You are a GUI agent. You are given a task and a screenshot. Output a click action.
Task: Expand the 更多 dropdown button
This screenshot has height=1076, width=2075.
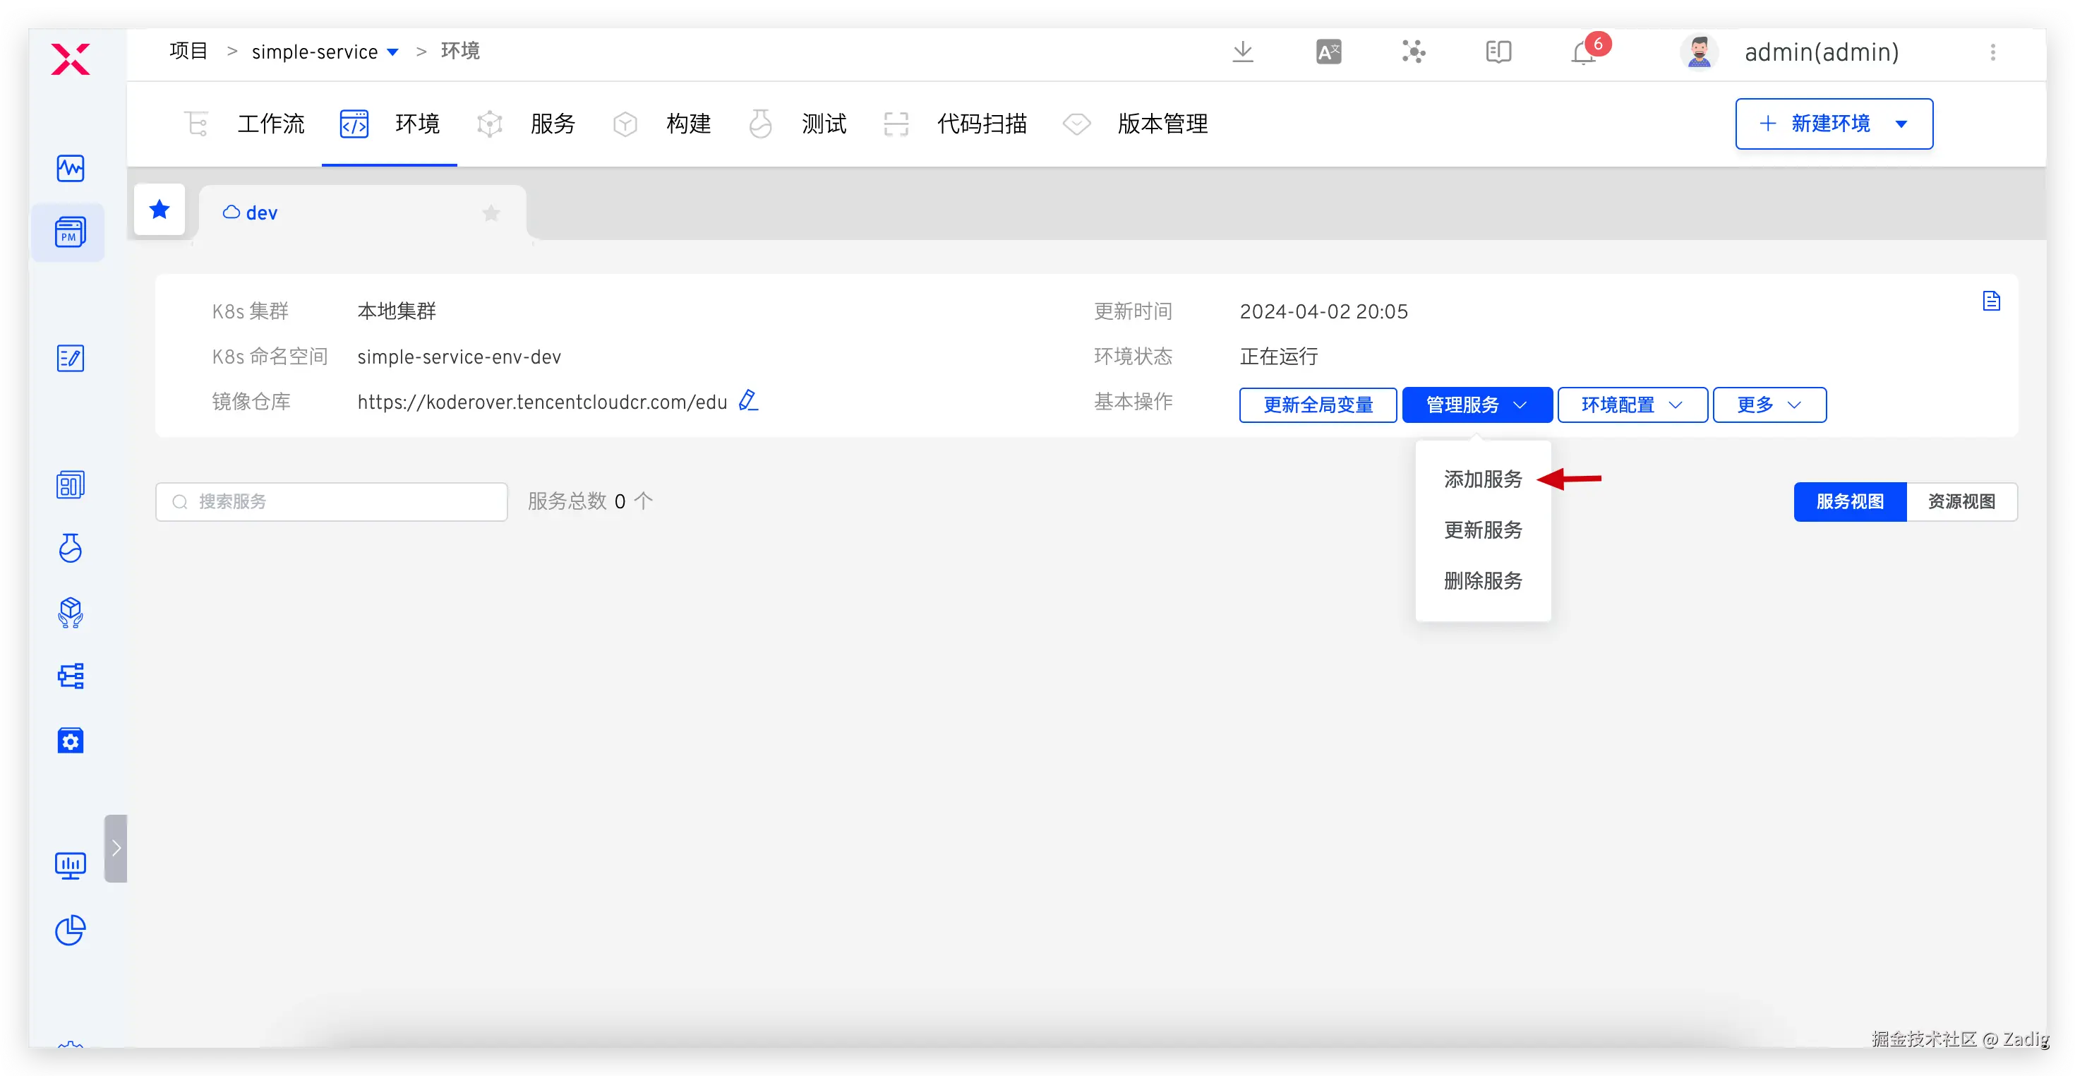pos(1769,405)
